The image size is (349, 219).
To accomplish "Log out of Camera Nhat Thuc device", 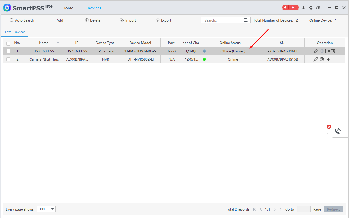I will pos(327,59).
